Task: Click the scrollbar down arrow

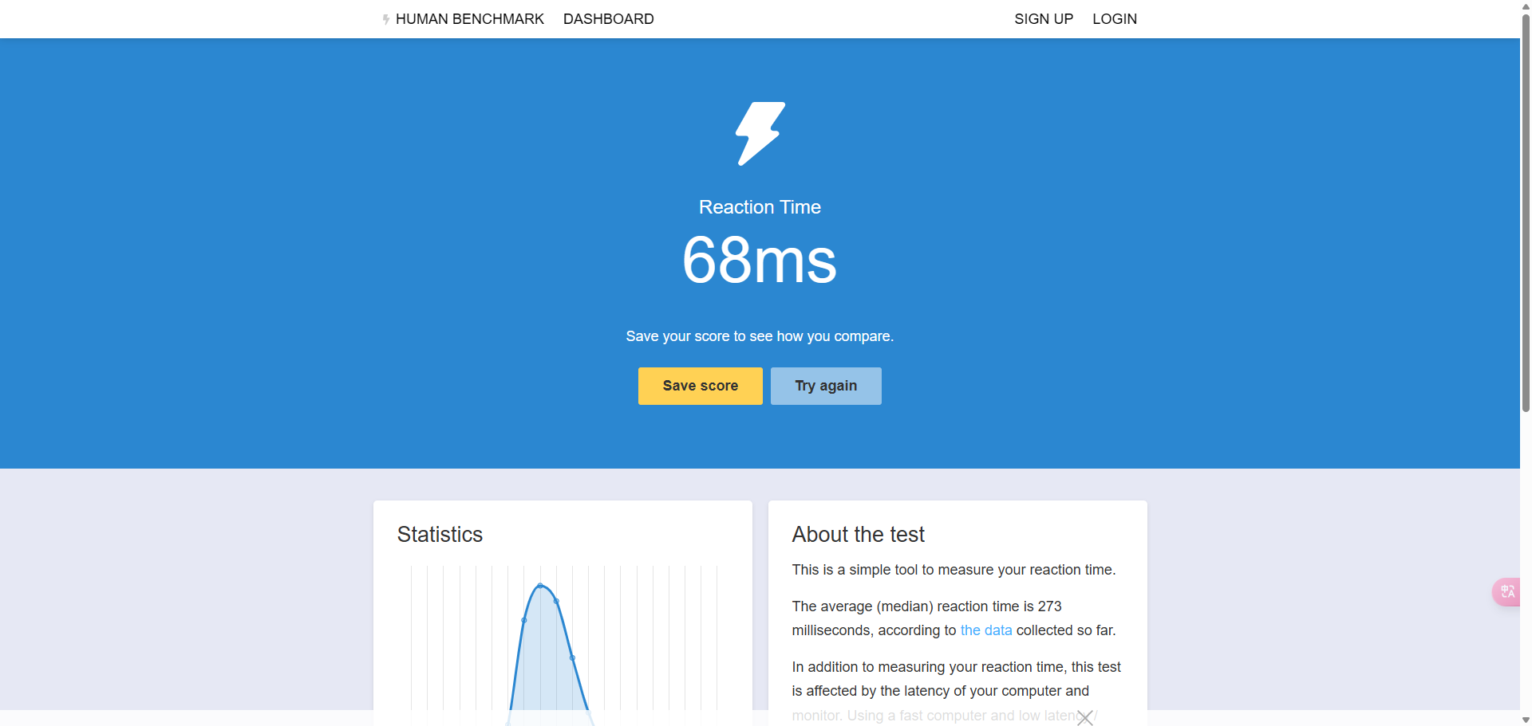Action: click(x=1526, y=720)
